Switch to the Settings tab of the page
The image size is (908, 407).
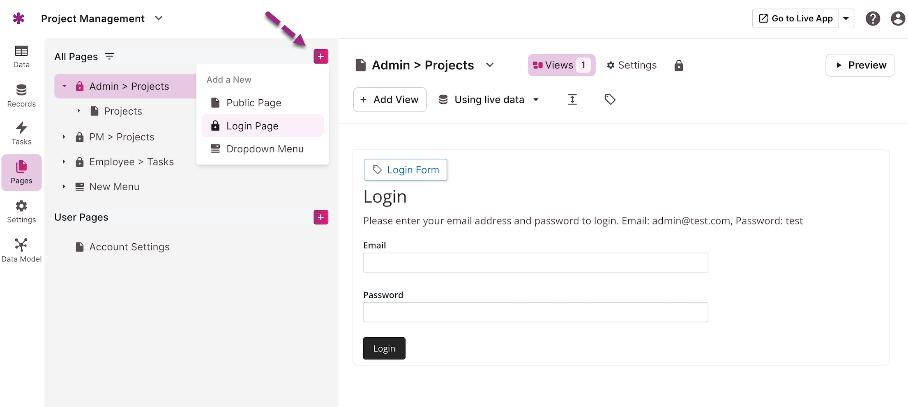[x=631, y=65]
